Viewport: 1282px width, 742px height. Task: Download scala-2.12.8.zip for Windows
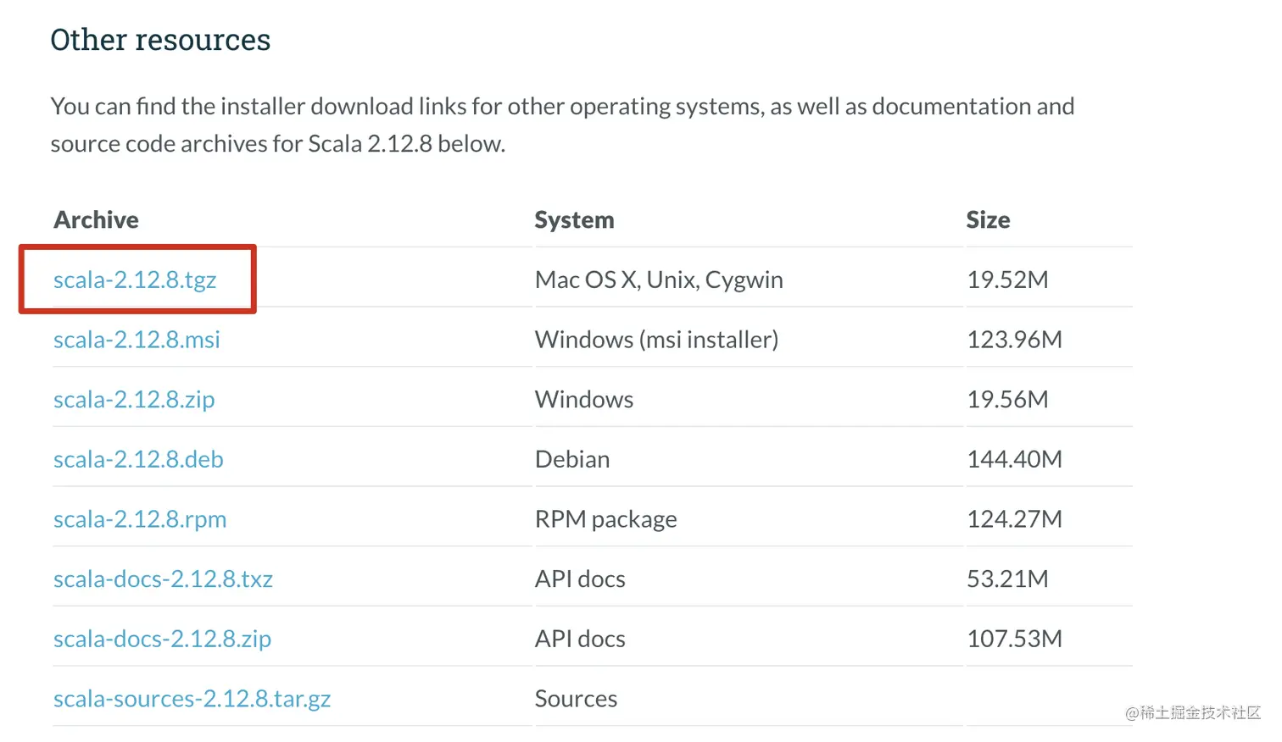(x=134, y=400)
